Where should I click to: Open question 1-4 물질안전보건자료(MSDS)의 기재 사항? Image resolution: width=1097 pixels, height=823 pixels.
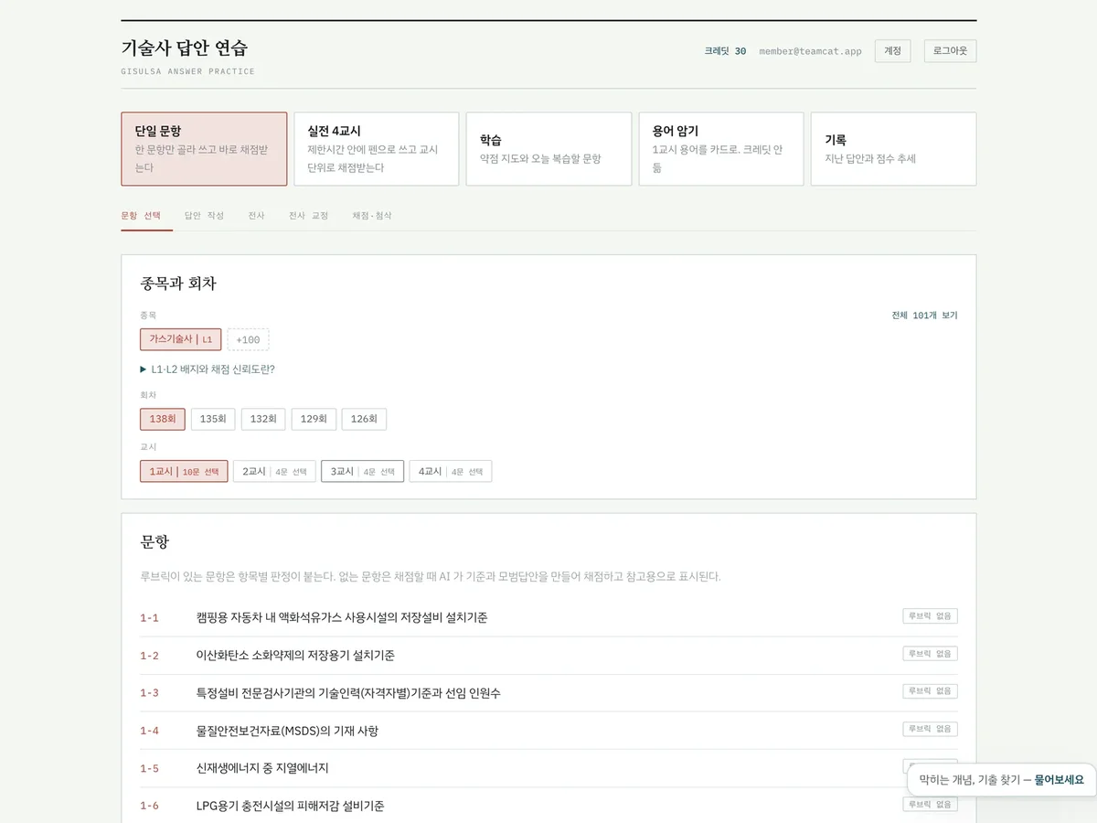pyautogui.click(x=548, y=730)
